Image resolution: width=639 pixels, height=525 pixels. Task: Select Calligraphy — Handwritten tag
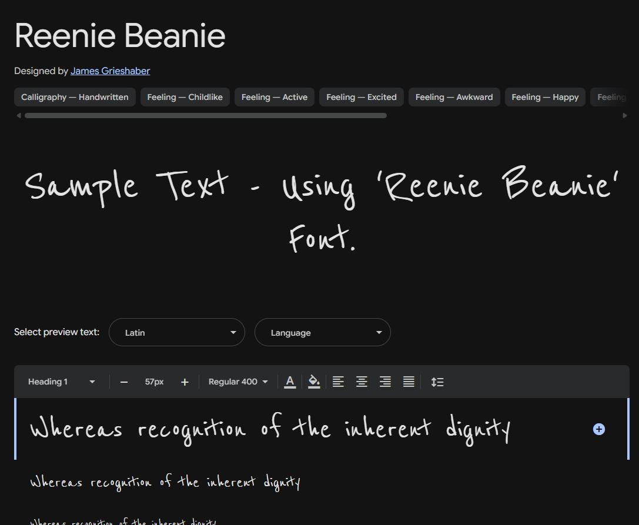75,97
